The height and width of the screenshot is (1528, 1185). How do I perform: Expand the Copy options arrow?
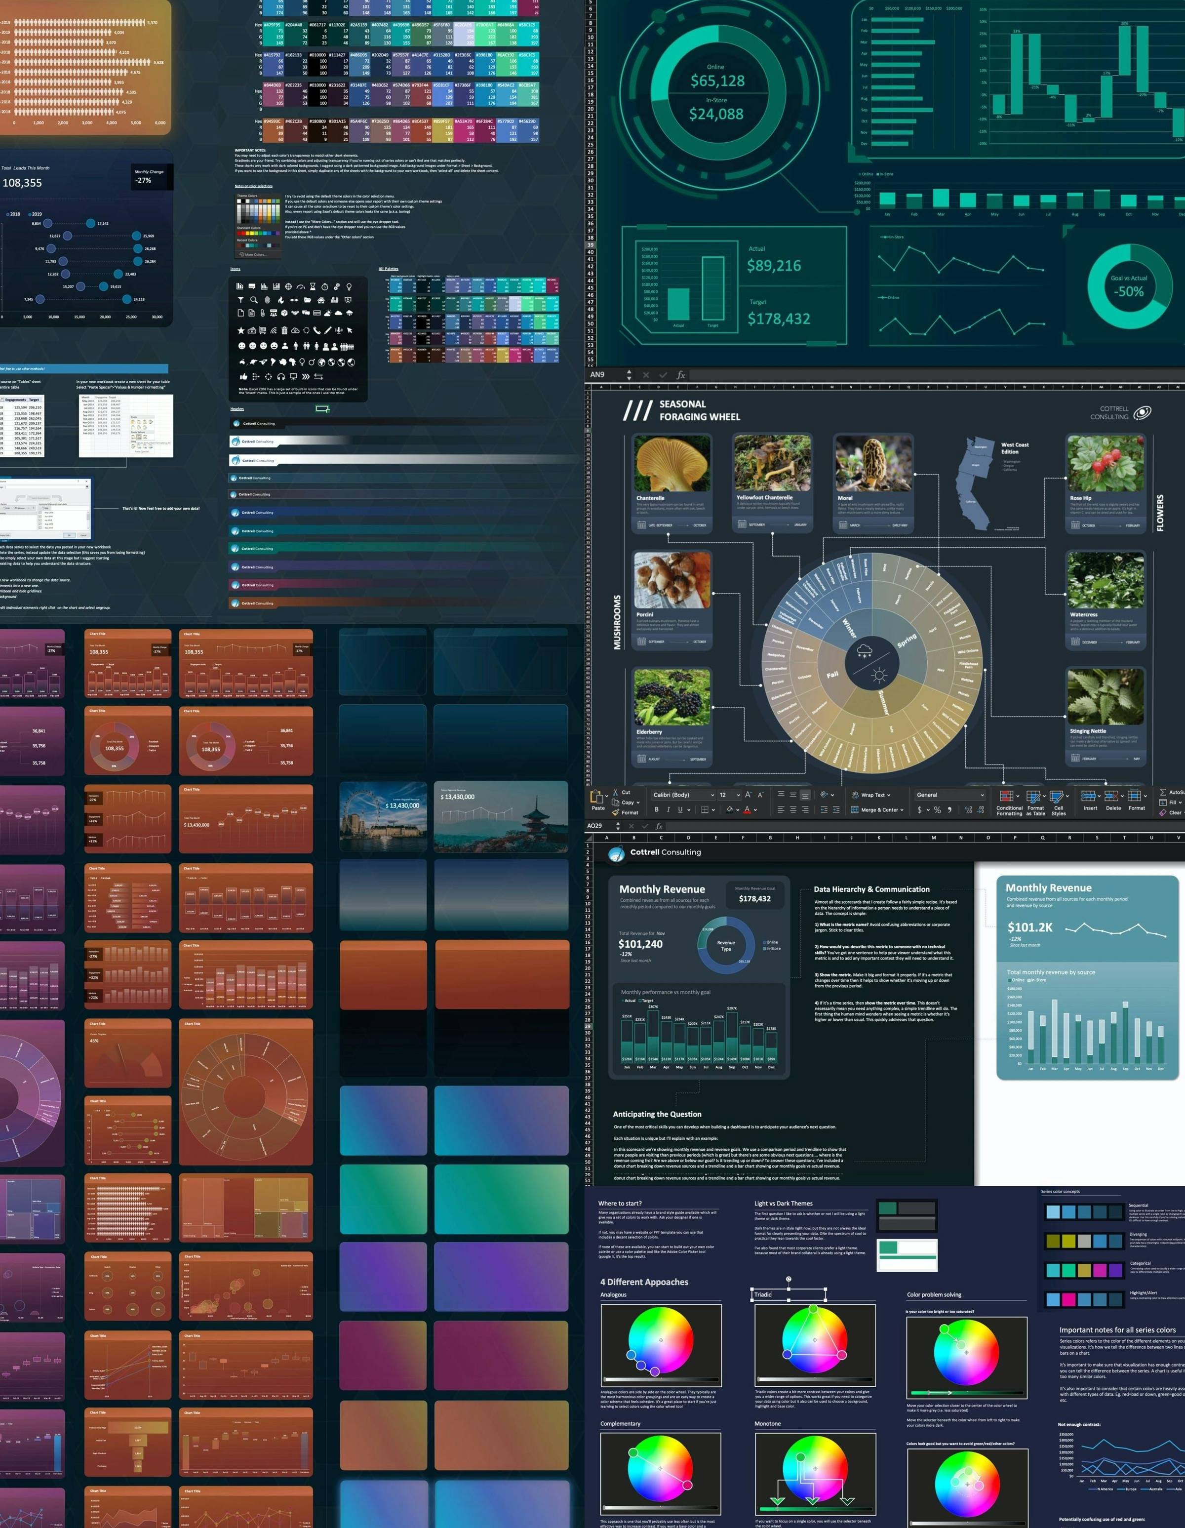click(638, 803)
